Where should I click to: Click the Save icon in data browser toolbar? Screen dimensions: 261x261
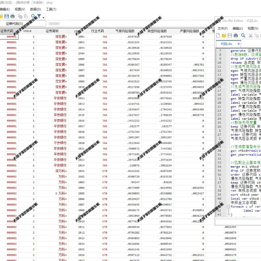pos(7,16)
